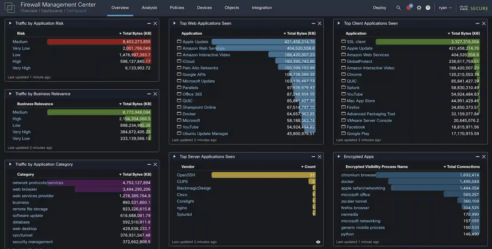The image size is (492, 249).
Task: Open the Objects menu
Action: pyautogui.click(x=232, y=7)
